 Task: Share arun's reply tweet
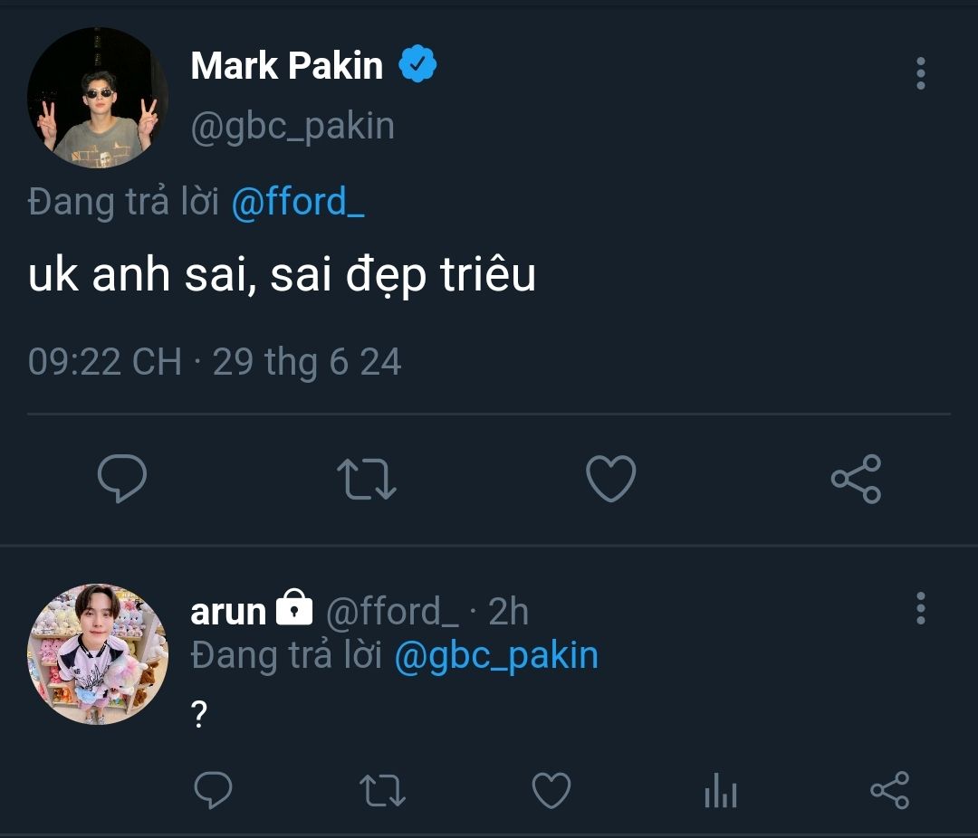888,790
